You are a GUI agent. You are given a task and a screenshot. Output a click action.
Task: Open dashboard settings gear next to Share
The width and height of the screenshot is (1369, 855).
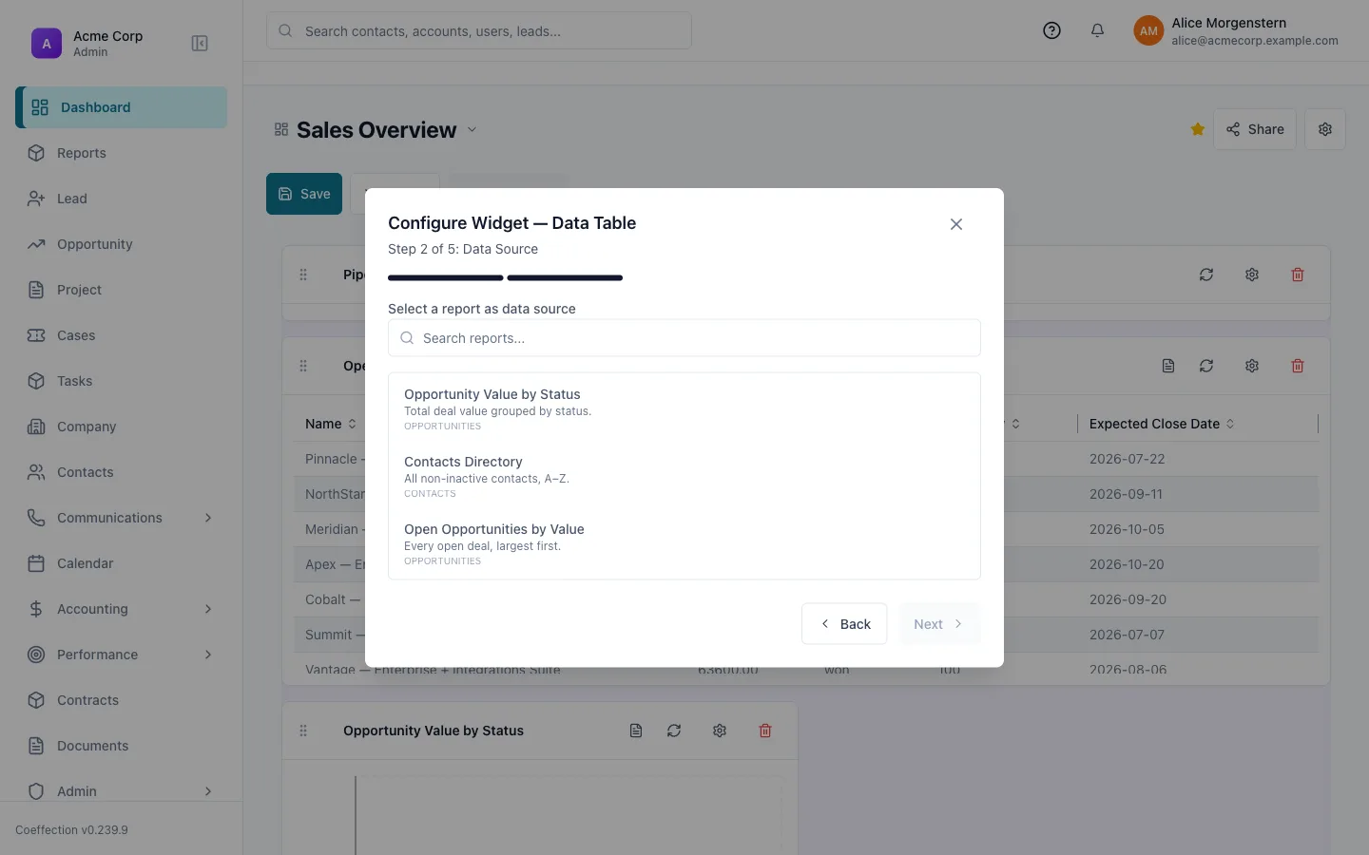[x=1325, y=129]
